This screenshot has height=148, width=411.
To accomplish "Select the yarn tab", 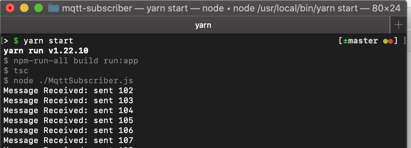I will 203,25.
